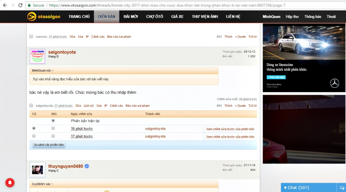This screenshot has width=346, height=192.
Task: Open Thông báo alerts dropdown
Action: coord(313,17)
